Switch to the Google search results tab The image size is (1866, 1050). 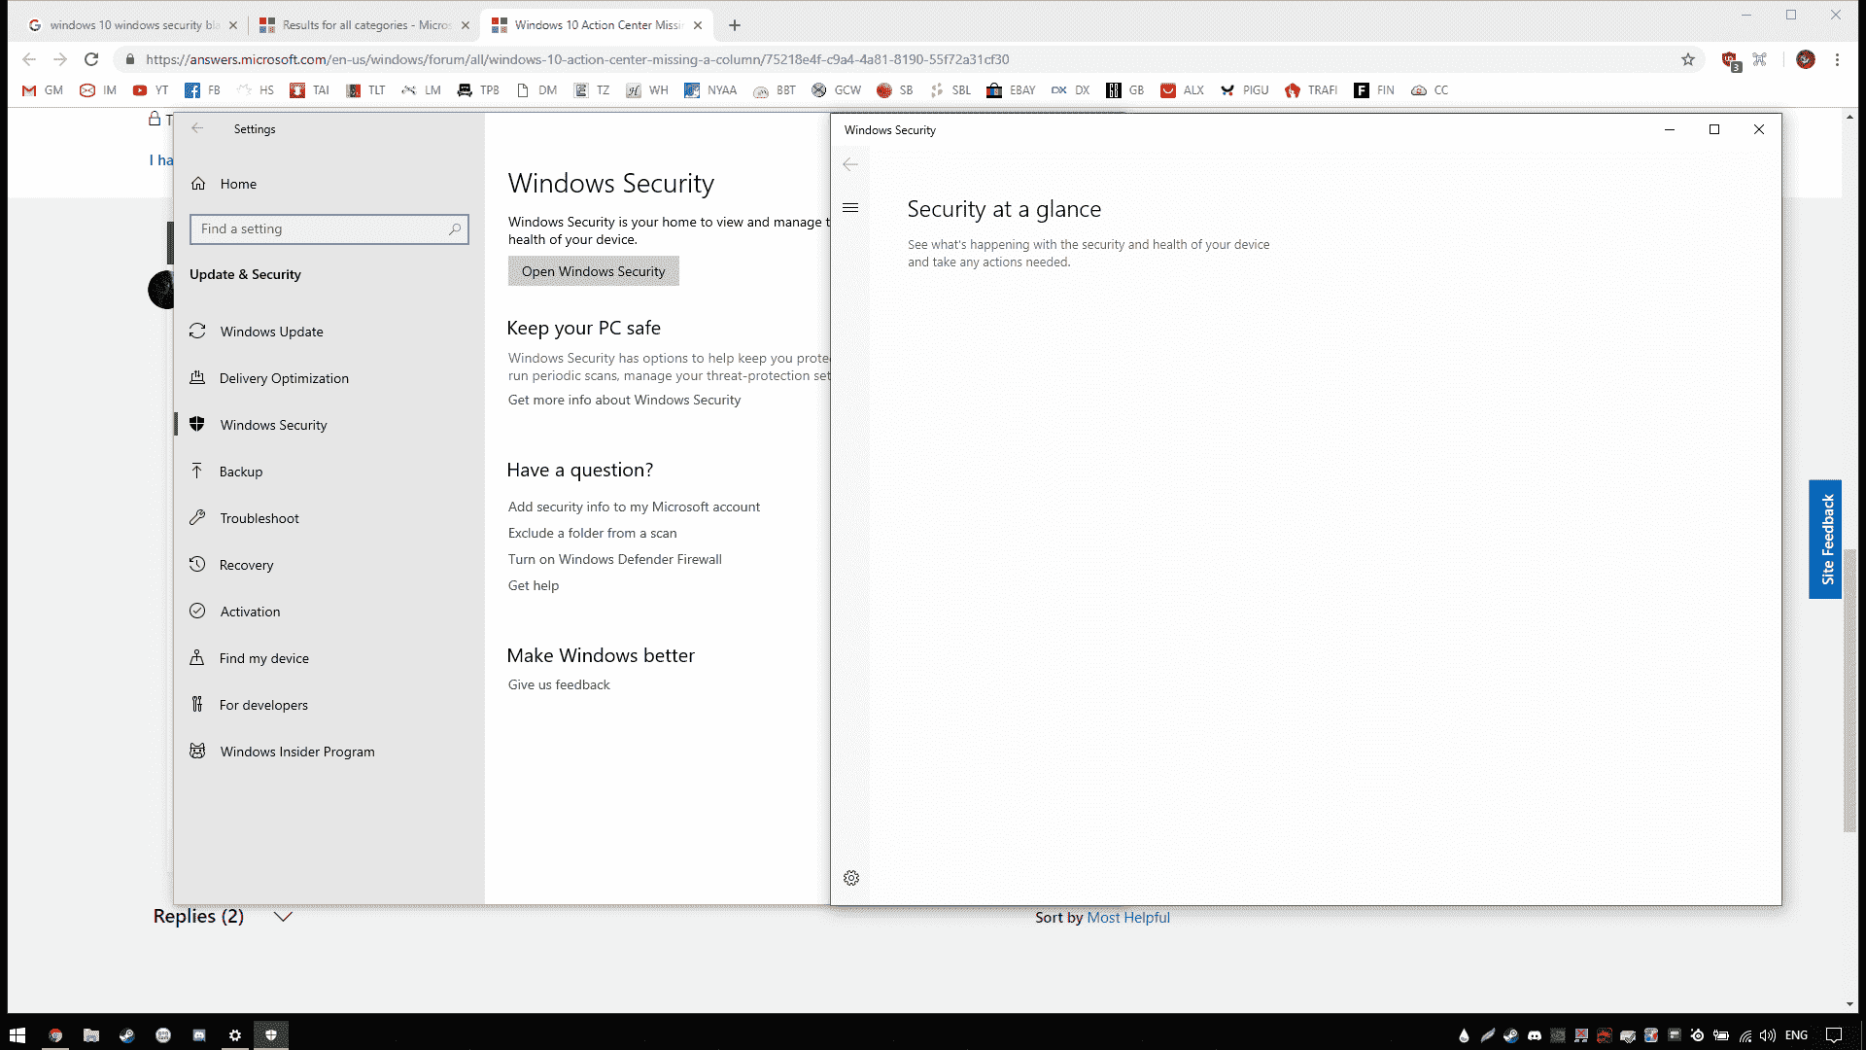132,25
